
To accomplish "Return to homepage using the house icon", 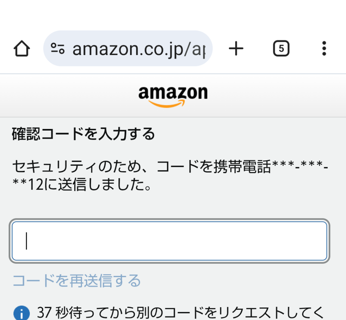I will pyautogui.click(x=22, y=48).
